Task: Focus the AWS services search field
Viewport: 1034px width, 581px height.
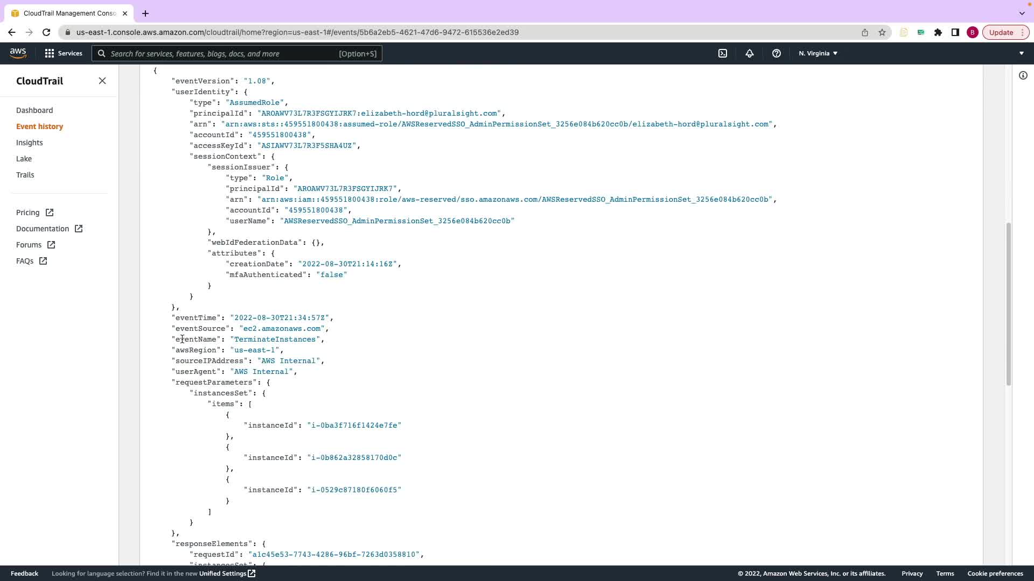Action: coord(237,53)
